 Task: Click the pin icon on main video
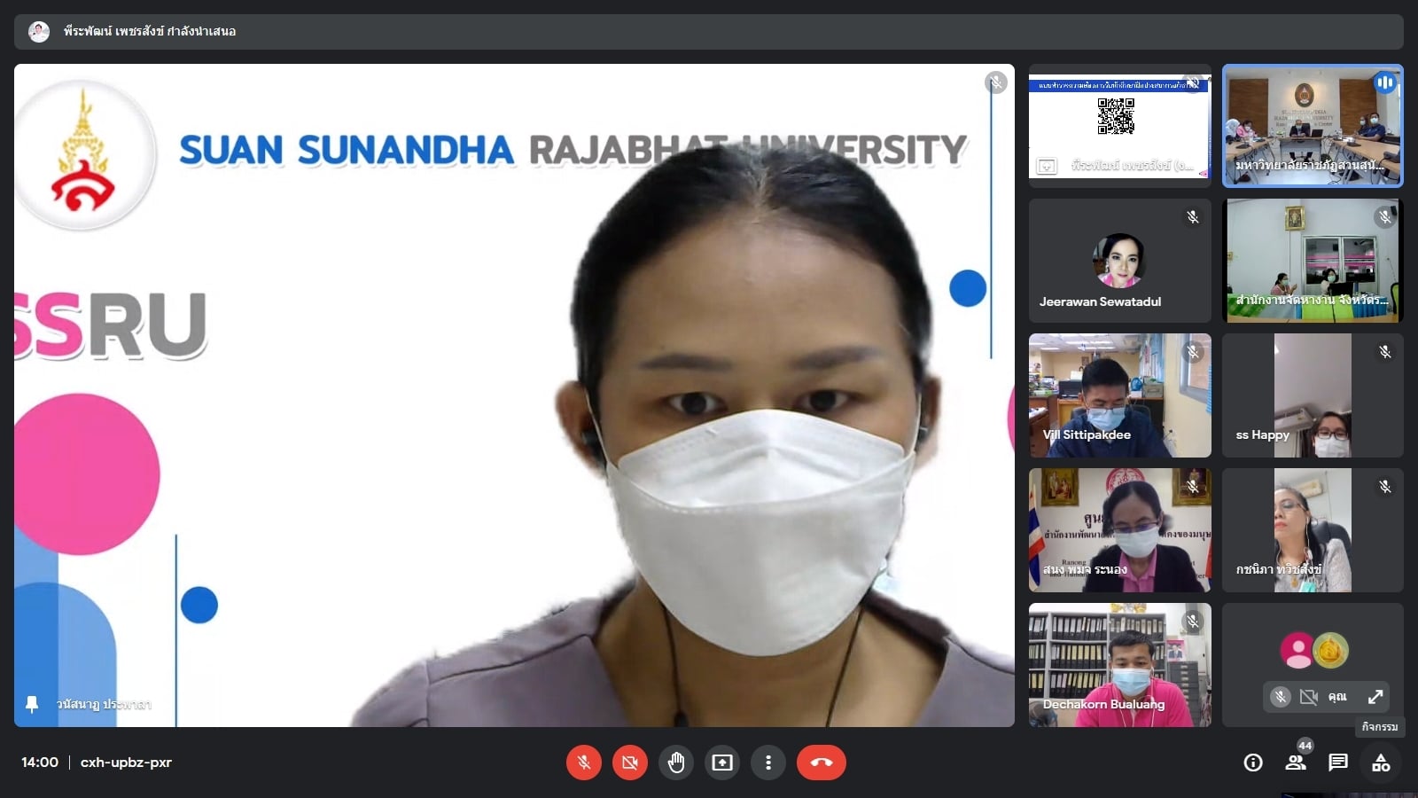point(32,704)
